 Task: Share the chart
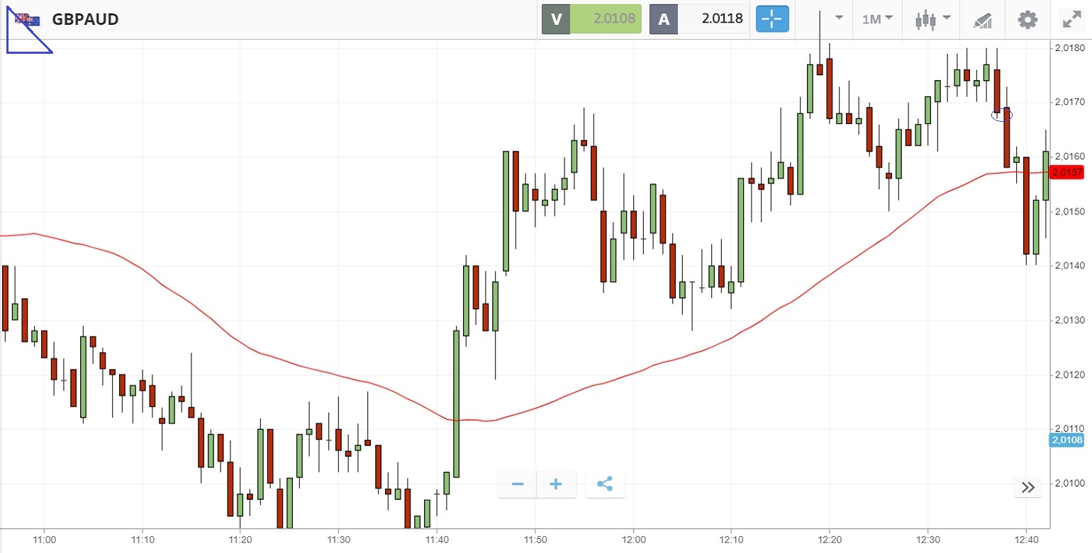[605, 484]
